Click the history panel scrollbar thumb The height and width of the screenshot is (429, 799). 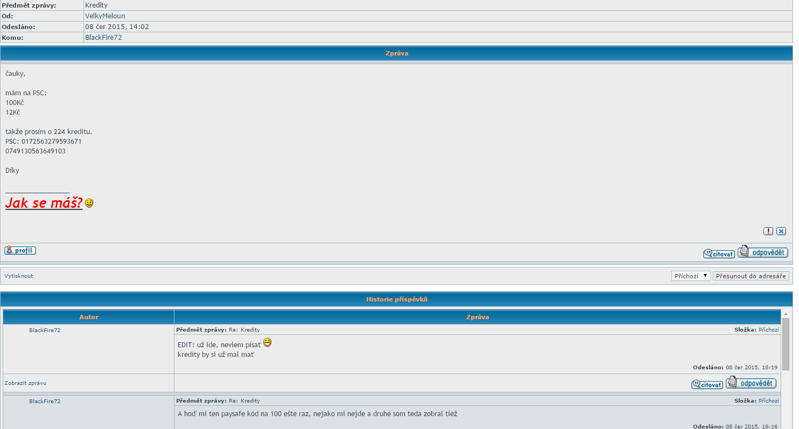point(786,344)
